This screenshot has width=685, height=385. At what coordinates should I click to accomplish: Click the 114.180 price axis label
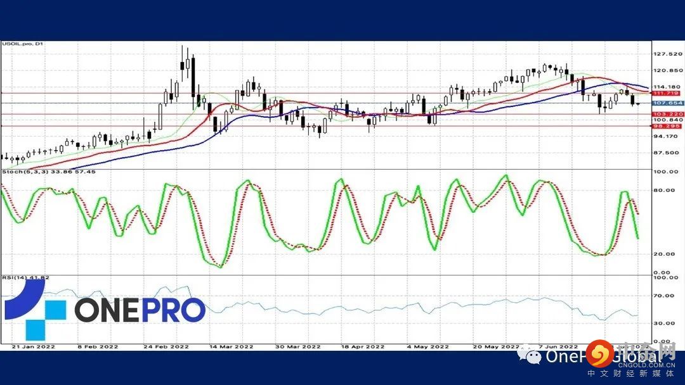(x=667, y=87)
